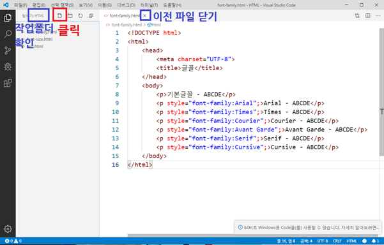The height and width of the screenshot is (245, 384).
Task: Click the feedback smiley in status bar
Action: [x=364, y=241]
